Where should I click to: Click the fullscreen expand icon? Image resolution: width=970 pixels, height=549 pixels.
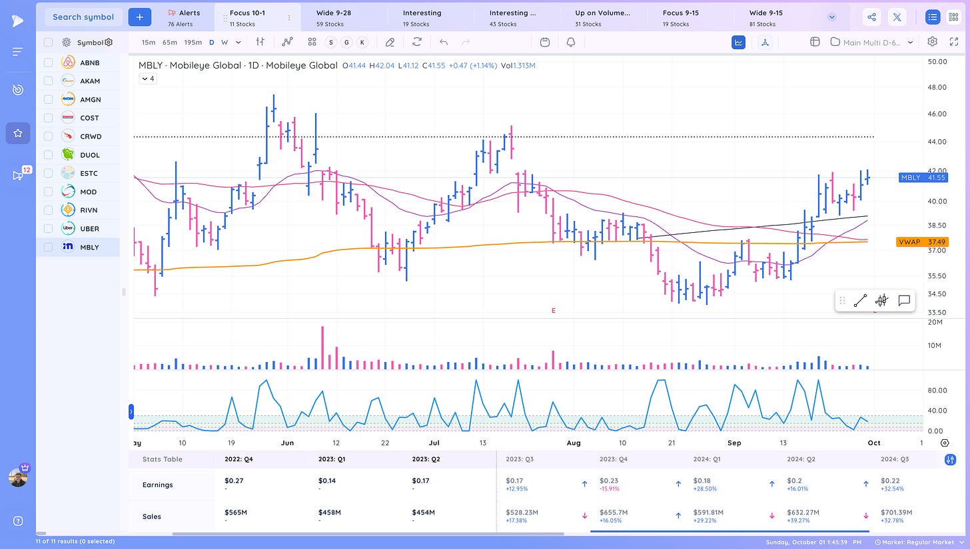click(954, 42)
